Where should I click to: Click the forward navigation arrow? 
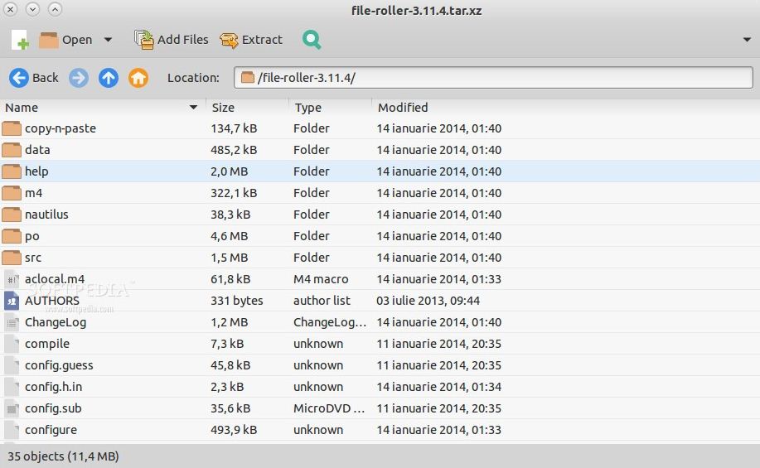(79, 78)
